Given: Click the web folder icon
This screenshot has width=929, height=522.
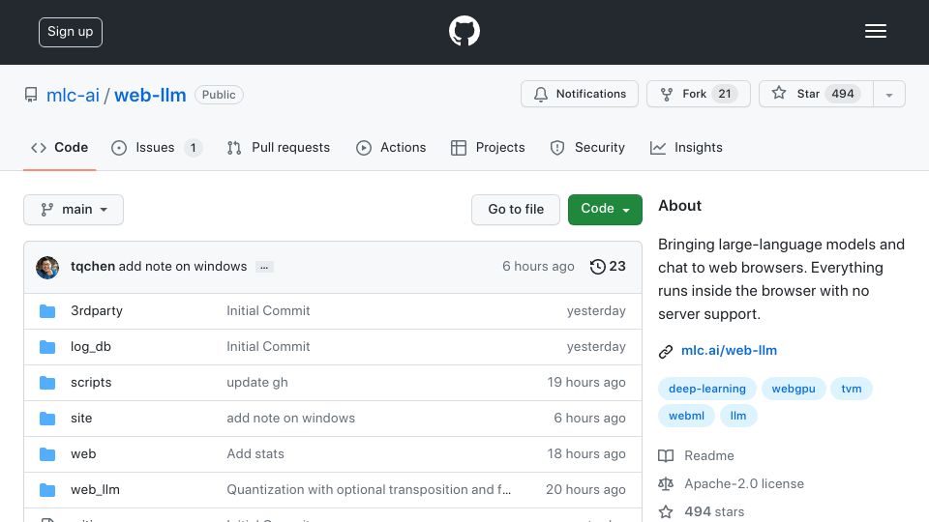Looking at the screenshot, I should [47, 454].
